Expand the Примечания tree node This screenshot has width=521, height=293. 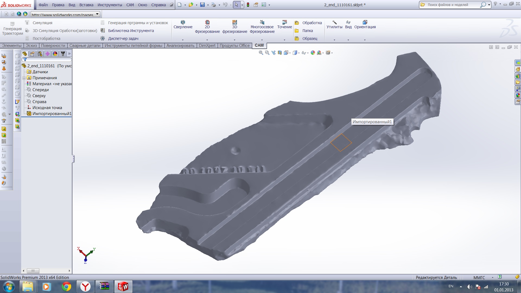coord(24,78)
